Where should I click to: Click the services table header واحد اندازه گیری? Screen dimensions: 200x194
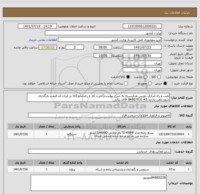pos(72,162)
